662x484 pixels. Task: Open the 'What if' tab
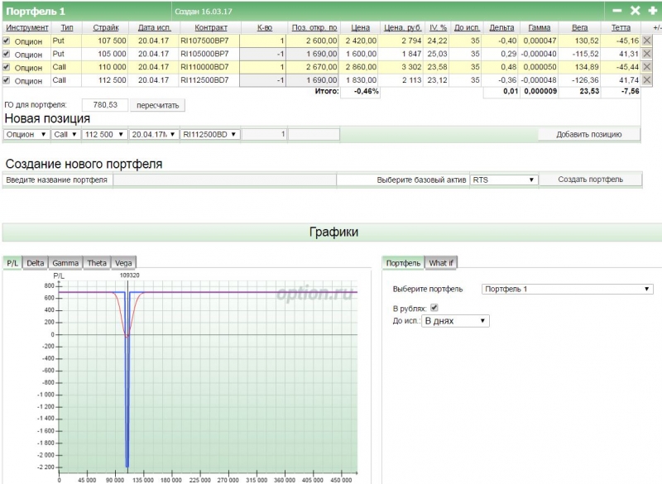(441, 263)
